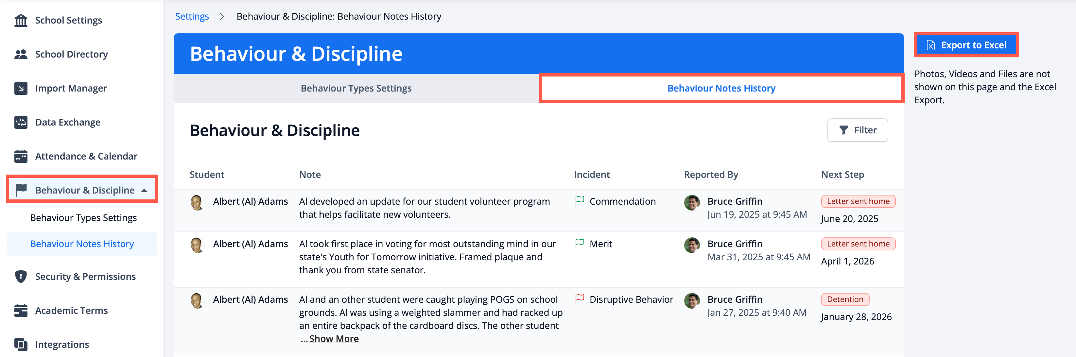Click the Security & Permissions shield icon
This screenshot has width=1076, height=357.
point(21,277)
